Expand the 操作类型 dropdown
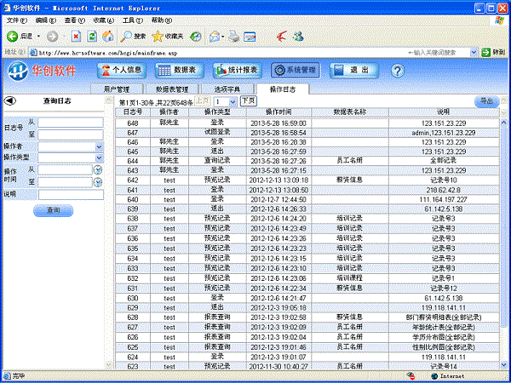 click(x=99, y=157)
